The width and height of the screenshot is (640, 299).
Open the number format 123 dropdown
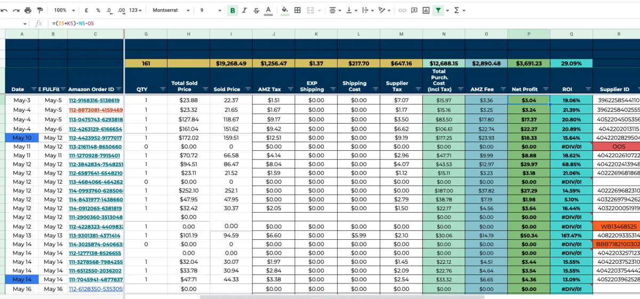[x=136, y=10]
